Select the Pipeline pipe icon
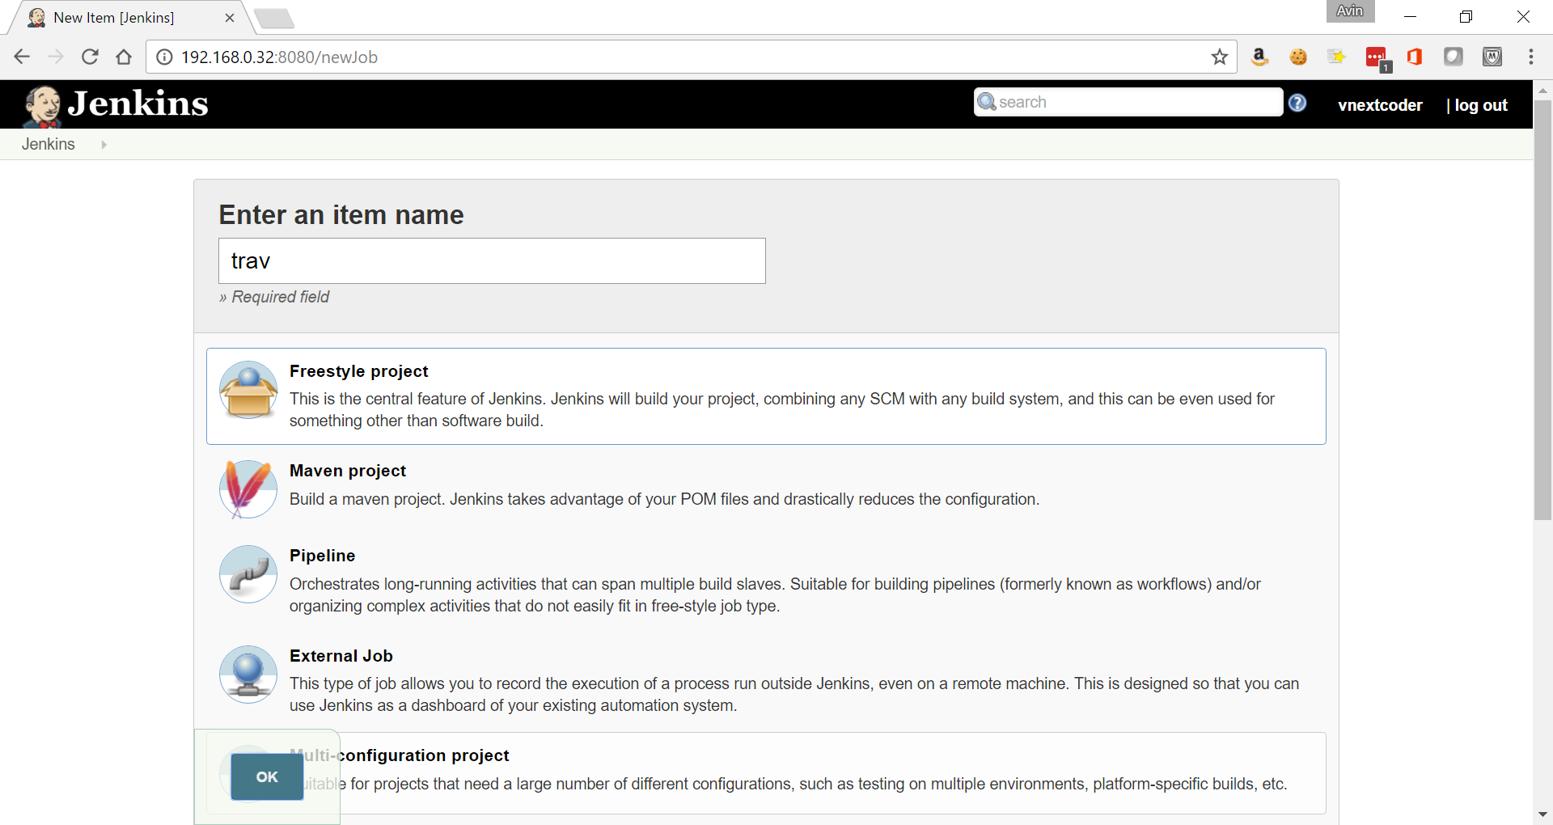The height and width of the screenshot is (825, 1553). (x=248, y=574)
